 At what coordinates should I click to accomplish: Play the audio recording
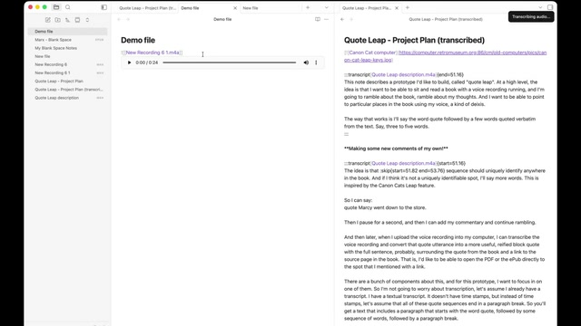(129, 62)
